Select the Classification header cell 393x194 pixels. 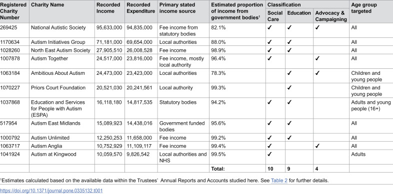(307, 4)
